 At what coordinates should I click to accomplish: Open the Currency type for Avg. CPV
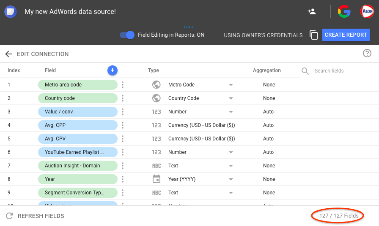202,139
